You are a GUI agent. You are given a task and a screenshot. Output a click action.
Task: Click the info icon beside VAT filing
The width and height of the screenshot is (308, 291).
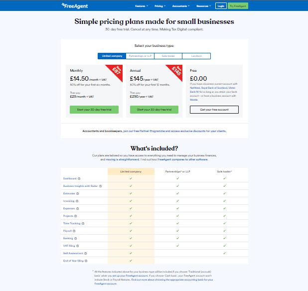[78, 246]
